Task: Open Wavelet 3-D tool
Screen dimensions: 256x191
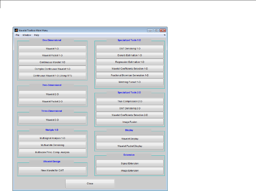Action: 52,120
